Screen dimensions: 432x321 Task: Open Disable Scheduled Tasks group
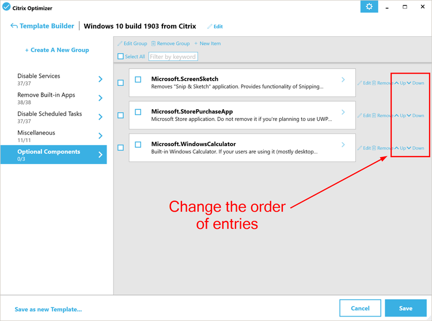coord(54,117)
